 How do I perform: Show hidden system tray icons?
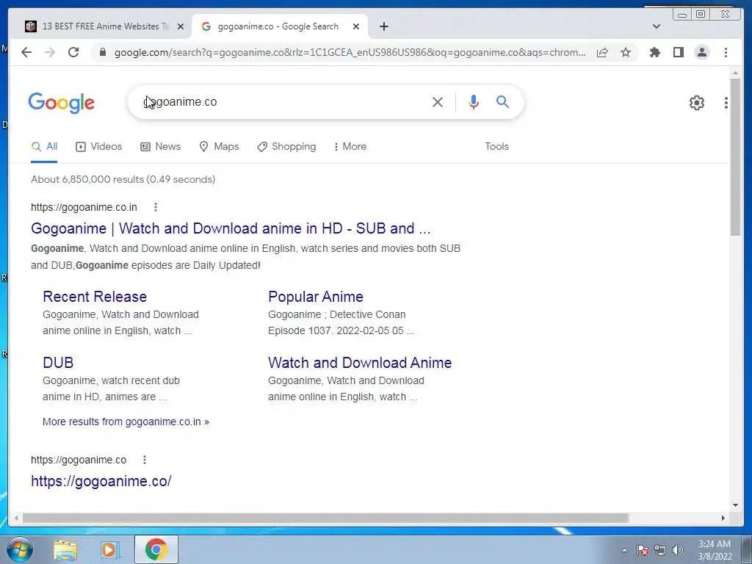point(624,550)
